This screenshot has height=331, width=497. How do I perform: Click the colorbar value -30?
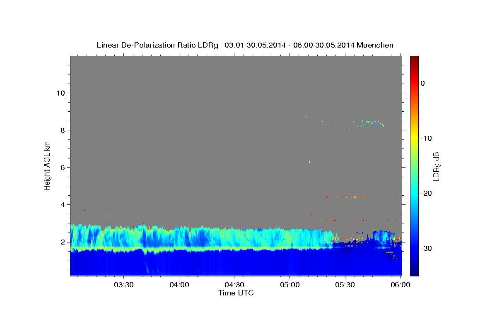tap(427, 248)
